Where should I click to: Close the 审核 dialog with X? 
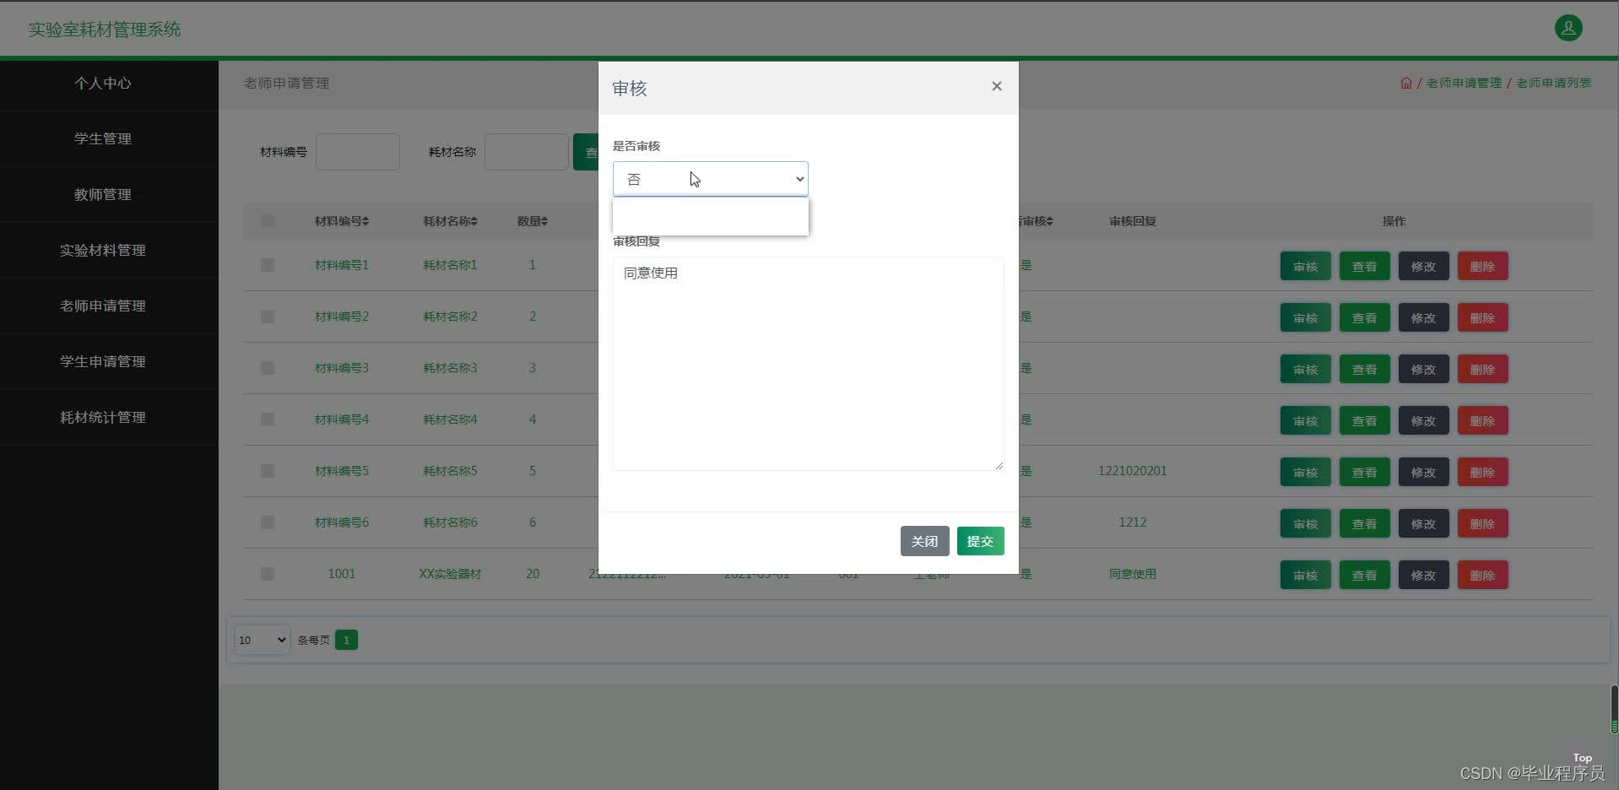[997, 86]
